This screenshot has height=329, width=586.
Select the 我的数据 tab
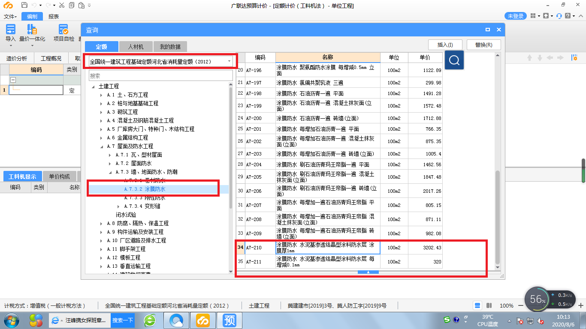click(x=170, y=47)
